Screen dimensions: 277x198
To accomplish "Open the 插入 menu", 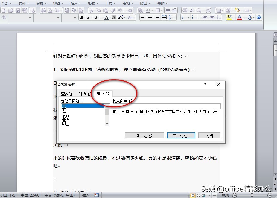I will coord(74,3).
